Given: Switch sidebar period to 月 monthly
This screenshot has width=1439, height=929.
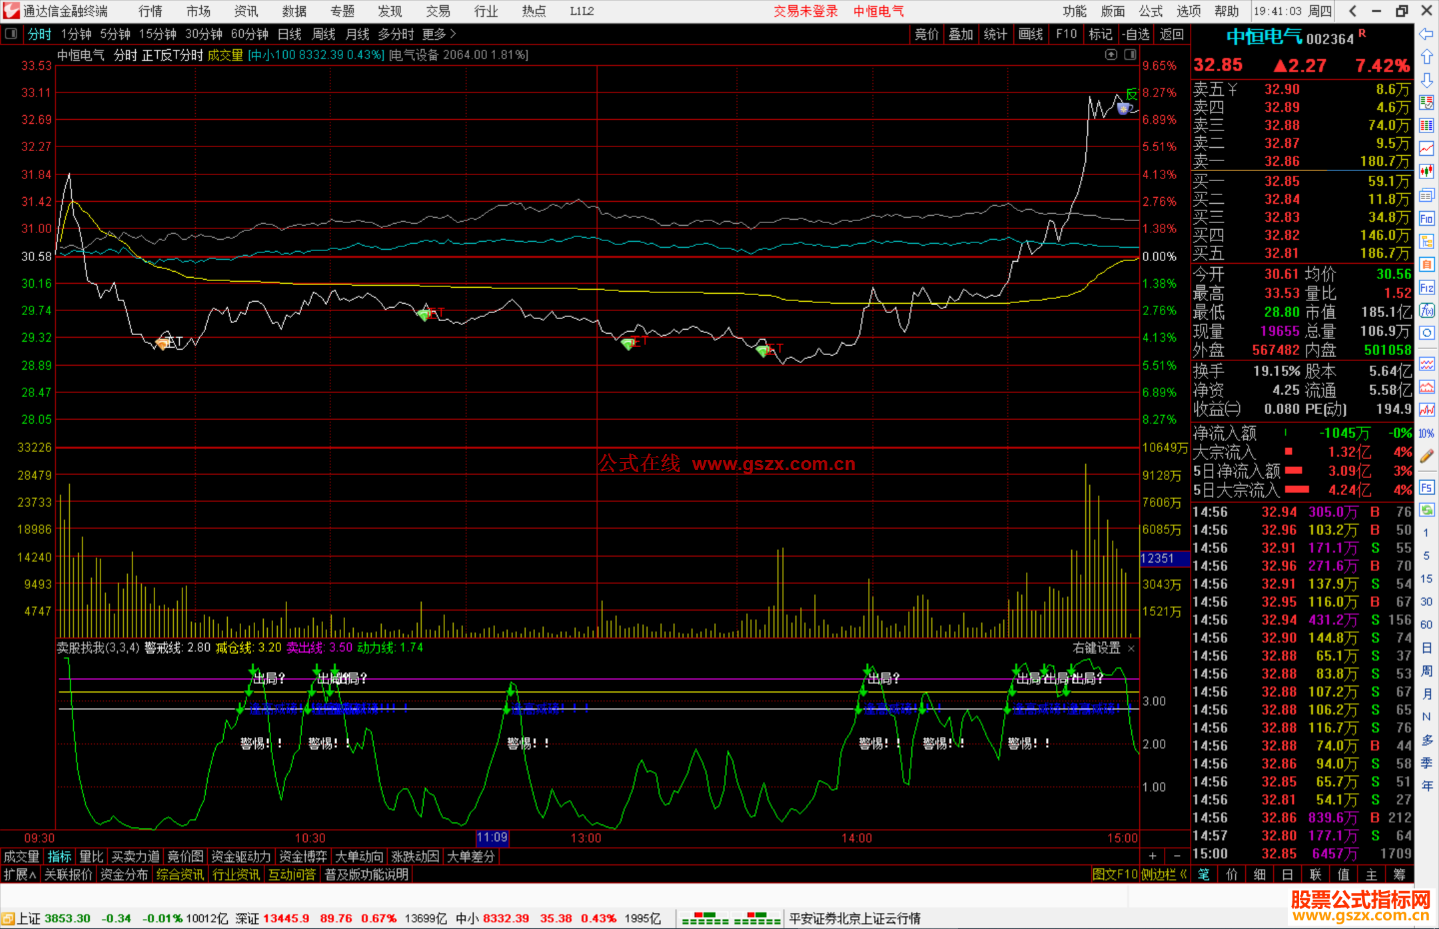Looking at the screenshot, I should tap(1426, 694).
